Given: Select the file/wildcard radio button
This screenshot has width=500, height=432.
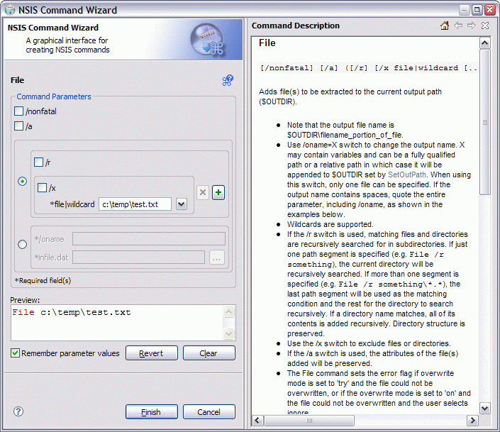Looking at the screenshot, I should [x=22, y=181].
